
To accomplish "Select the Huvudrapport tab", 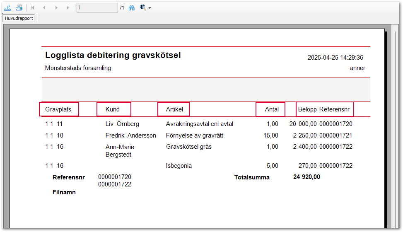I will click(19, 18).
